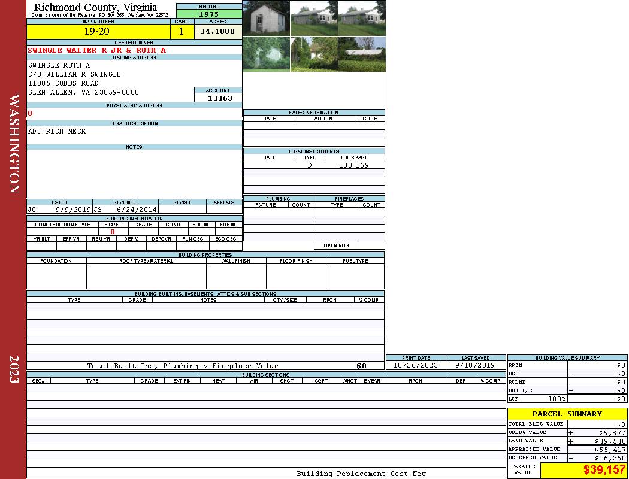Open the white shed photo thumbnail
This screenshot has height=479, width=629.
[266, 18]
